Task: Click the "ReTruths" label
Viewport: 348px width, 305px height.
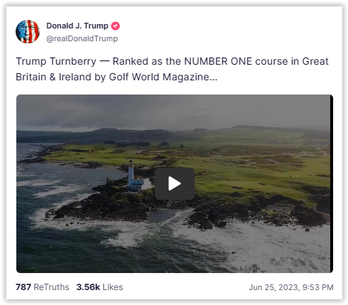Action: (x=51, y=287)
